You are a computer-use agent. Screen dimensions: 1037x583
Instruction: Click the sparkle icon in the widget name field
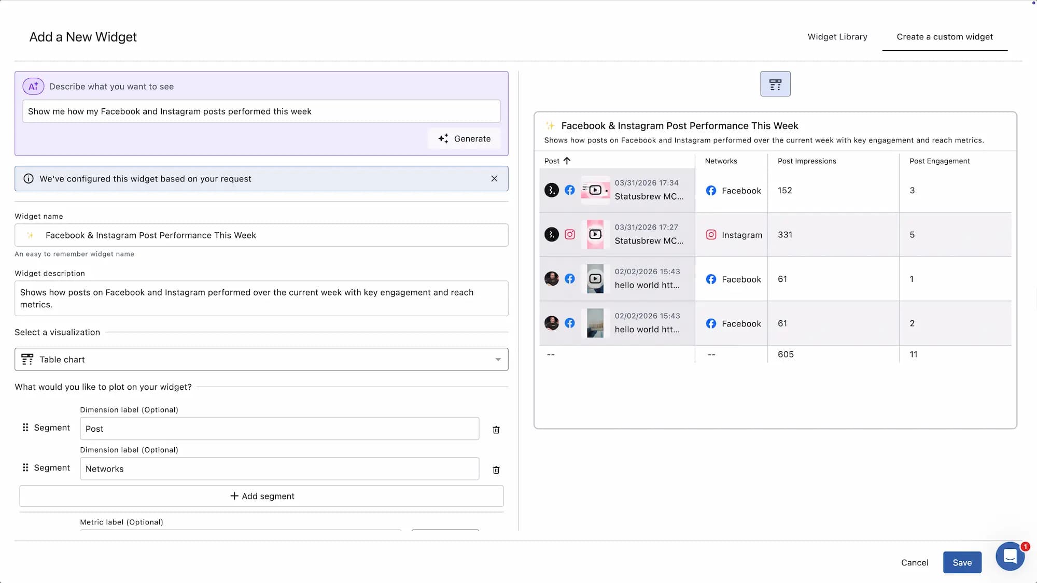click(x=31, y=235)
